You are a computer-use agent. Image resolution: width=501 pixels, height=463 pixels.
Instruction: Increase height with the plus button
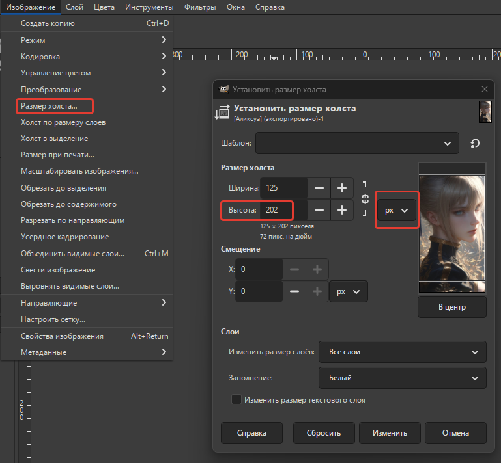342,211
